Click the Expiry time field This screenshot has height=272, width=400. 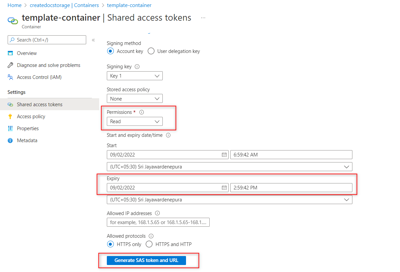(x=291, y=188)
